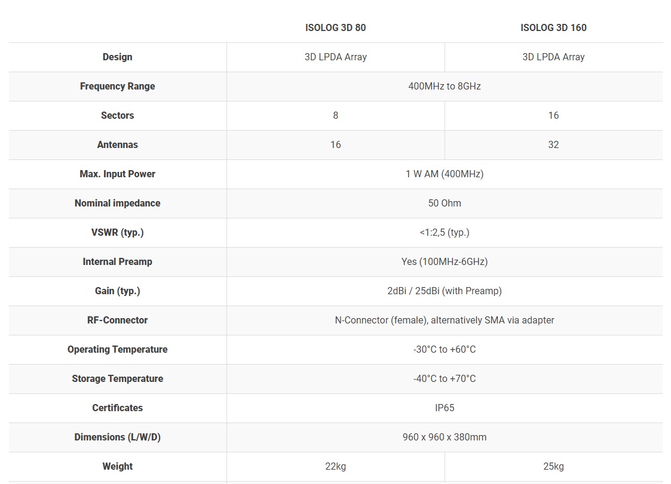Click the ISOLOG 3D 80 column header

(x=335, y=27)
